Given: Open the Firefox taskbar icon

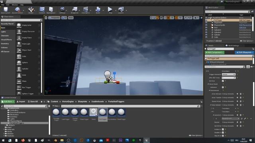Looking at the screenshot, I should tap(23, 140).
